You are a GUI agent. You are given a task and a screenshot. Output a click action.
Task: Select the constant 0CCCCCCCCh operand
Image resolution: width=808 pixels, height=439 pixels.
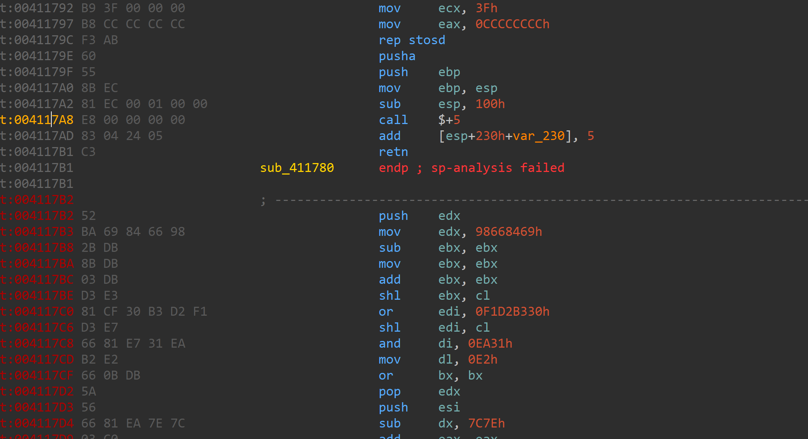tap(512, 24)
